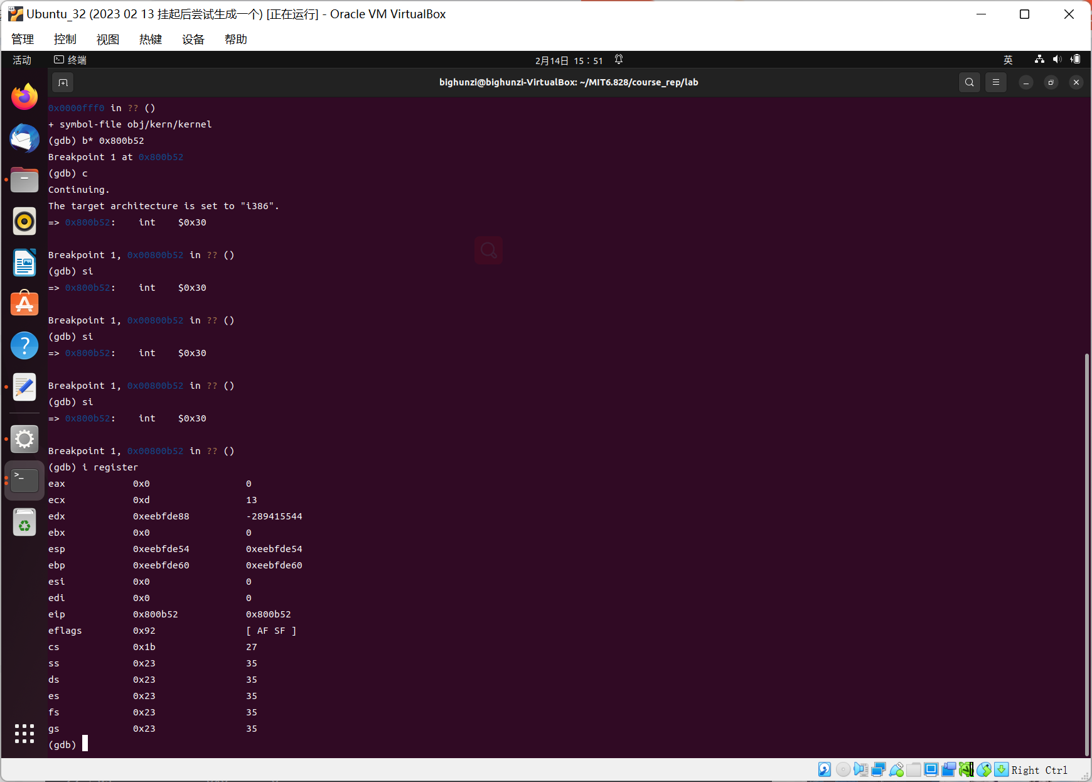The image size is (1092, 782).
Task: Click the gdb prompt at the bottom
Action: (x=62, y=745)
